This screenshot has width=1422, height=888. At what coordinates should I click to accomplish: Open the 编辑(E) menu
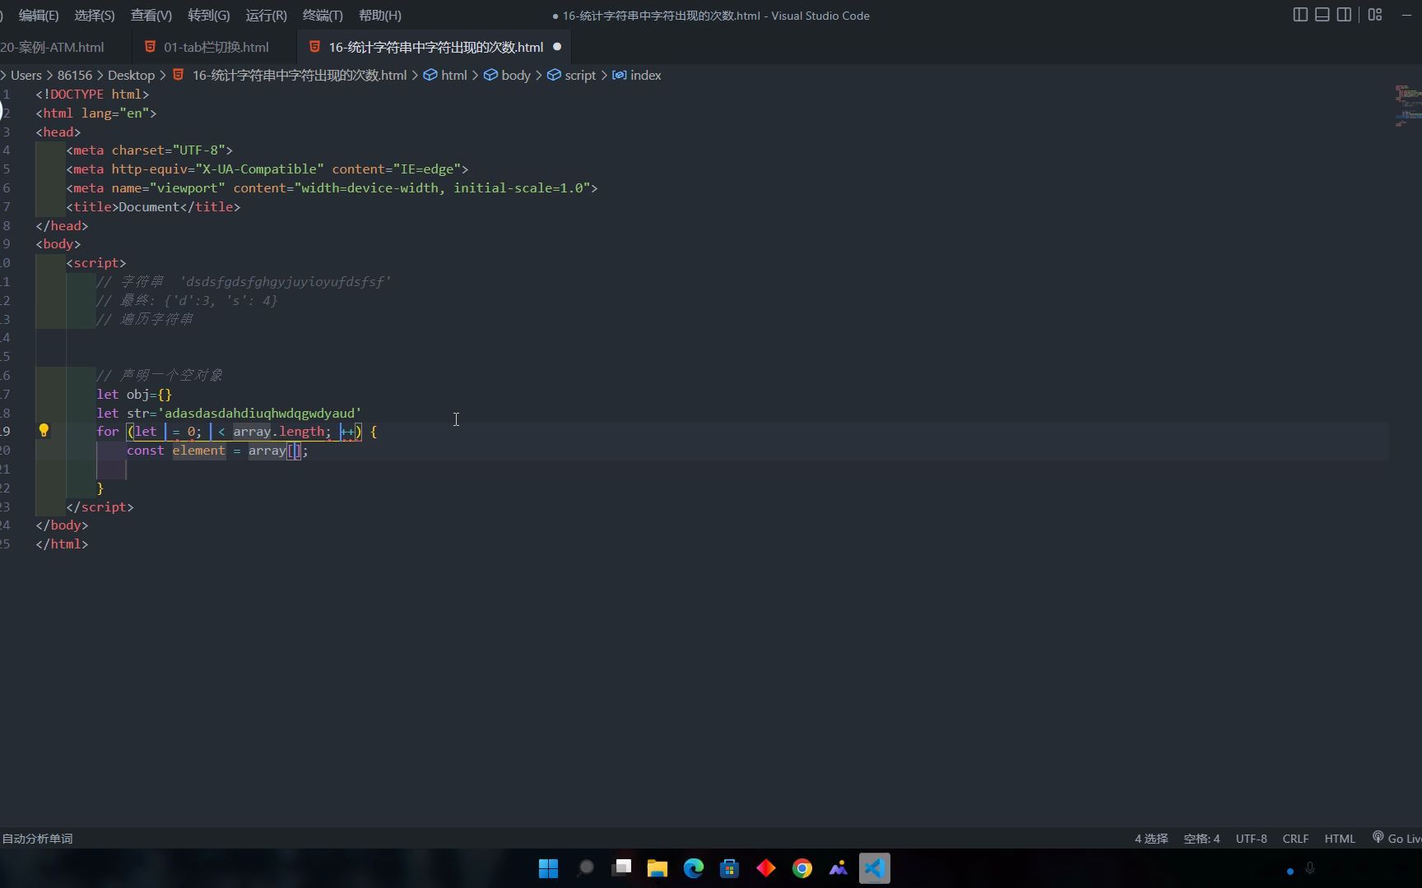[39, 15]
